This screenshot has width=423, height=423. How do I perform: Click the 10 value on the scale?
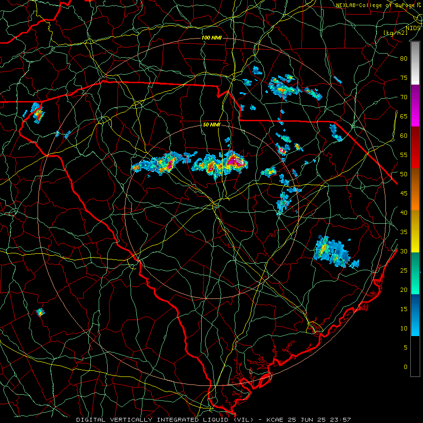[x=404, y=329]
